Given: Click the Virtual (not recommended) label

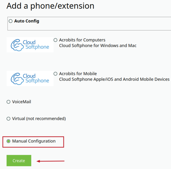Looking at the screenshot, I should (x=39, y=118).
